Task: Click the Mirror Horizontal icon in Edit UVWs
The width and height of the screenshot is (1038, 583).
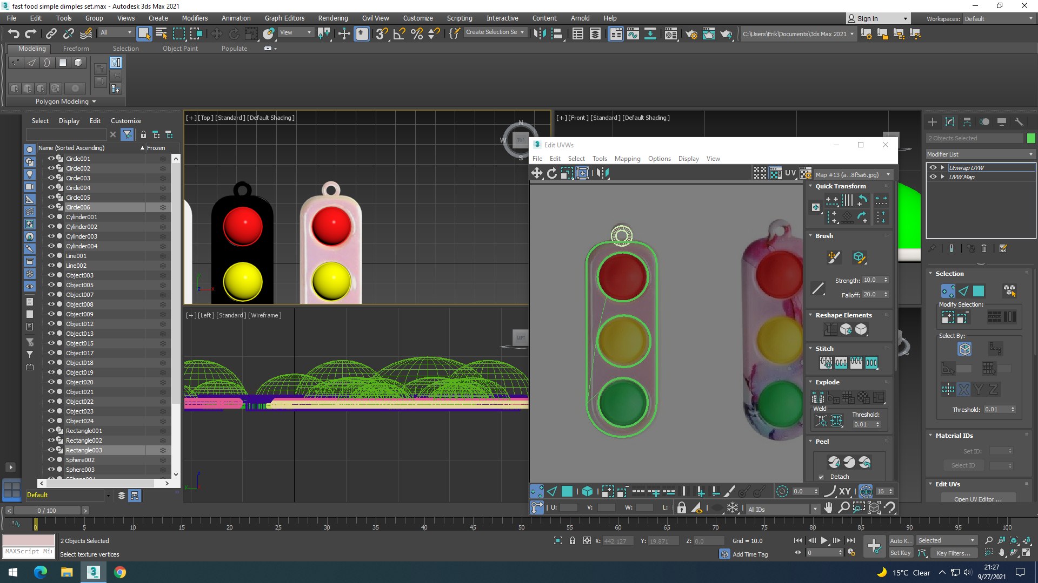Action: tap(603, 173)
